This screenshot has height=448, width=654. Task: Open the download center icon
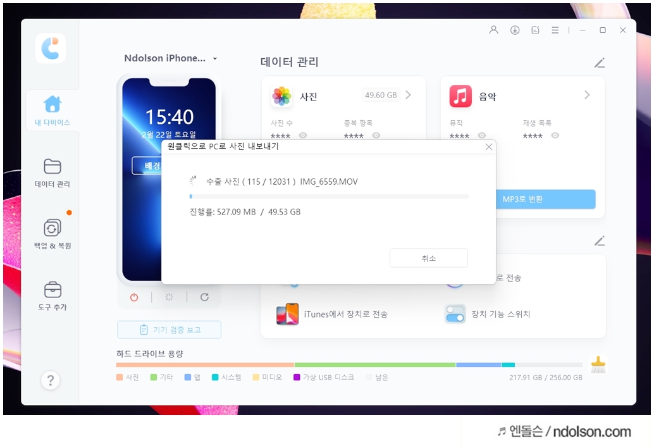(x=515, y=30)
